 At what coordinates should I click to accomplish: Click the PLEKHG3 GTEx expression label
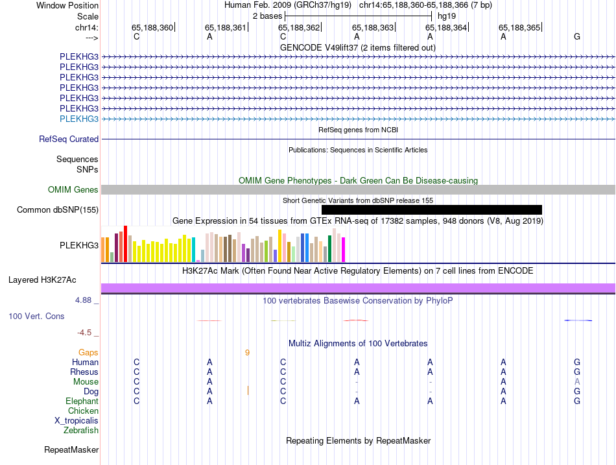point(79,245)
